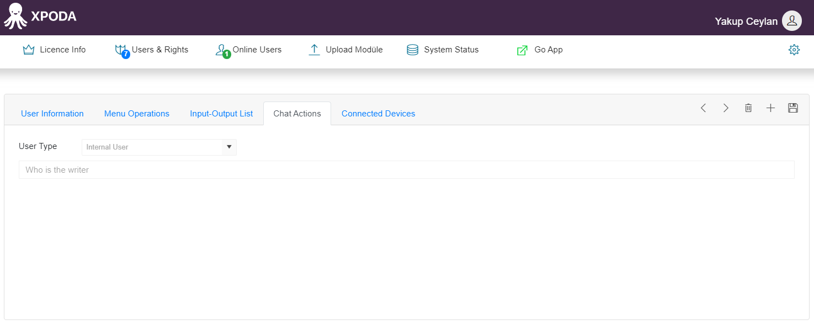Click the System Status database icon
Viewport: 814px width, 325px height.
point(412,50)
